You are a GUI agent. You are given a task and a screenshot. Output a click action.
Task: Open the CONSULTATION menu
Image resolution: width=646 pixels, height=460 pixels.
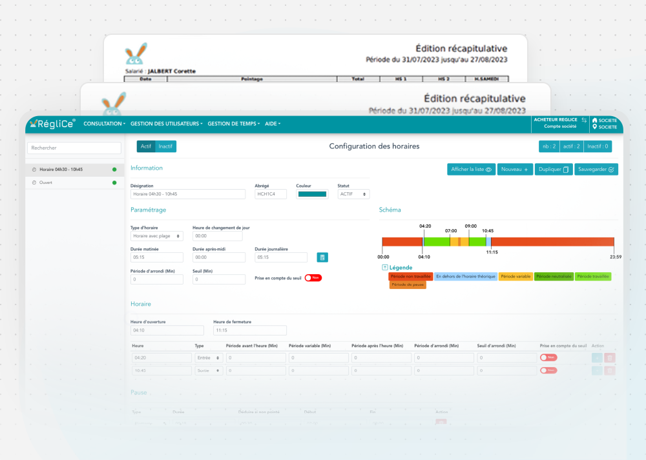104,123
